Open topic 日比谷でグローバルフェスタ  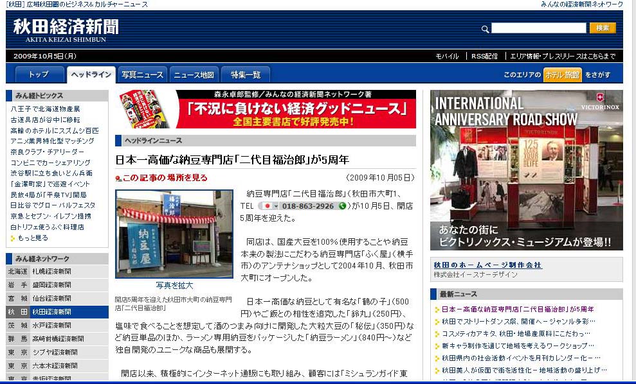pos(53,205)
